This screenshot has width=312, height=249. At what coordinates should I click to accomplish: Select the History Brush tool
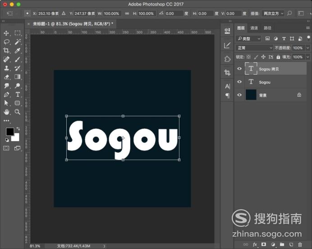coord(18,68)
